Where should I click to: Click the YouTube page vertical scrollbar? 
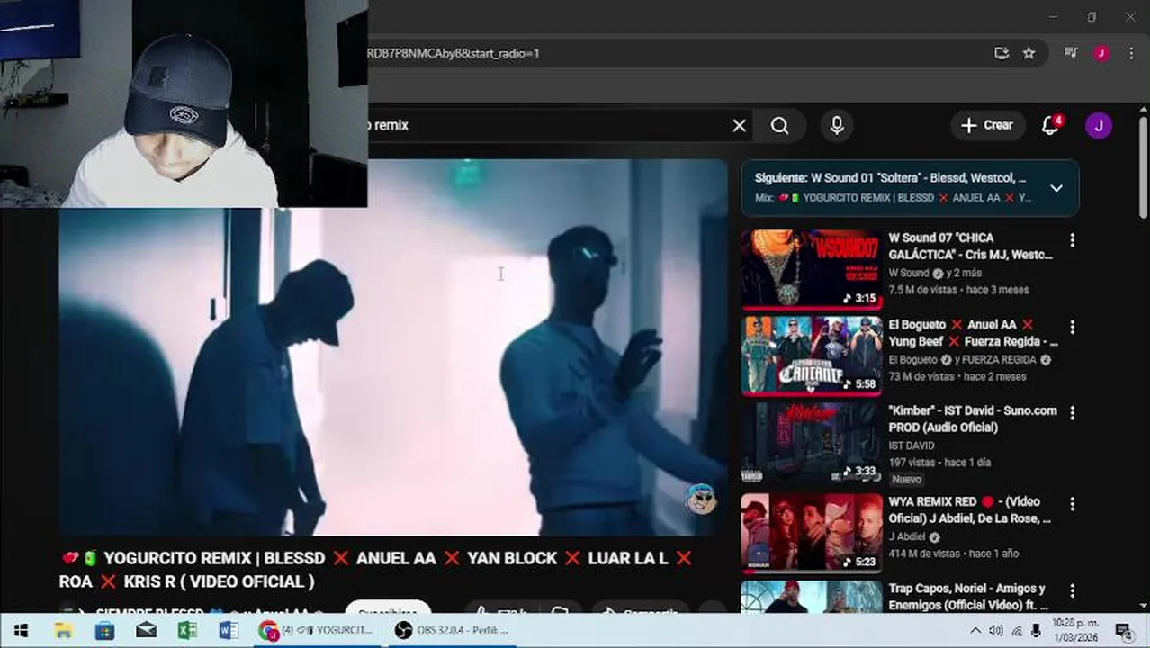(1144, 166)
